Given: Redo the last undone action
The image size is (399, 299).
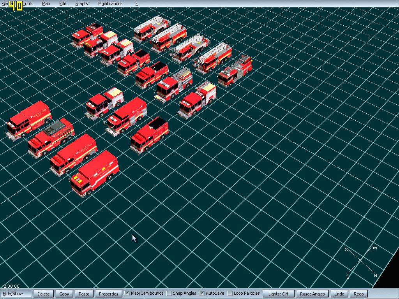Looking at the screenshot, I should click(x=359, y=294).
